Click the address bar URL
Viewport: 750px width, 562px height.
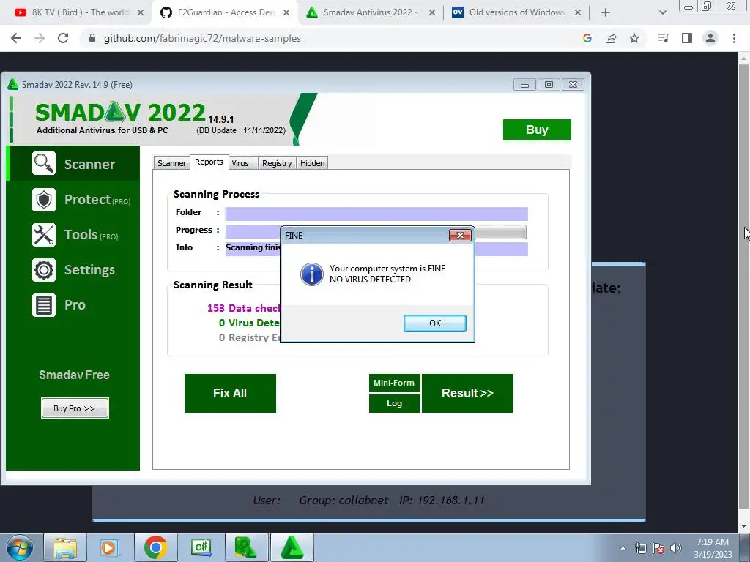click(x=202, y=38)
